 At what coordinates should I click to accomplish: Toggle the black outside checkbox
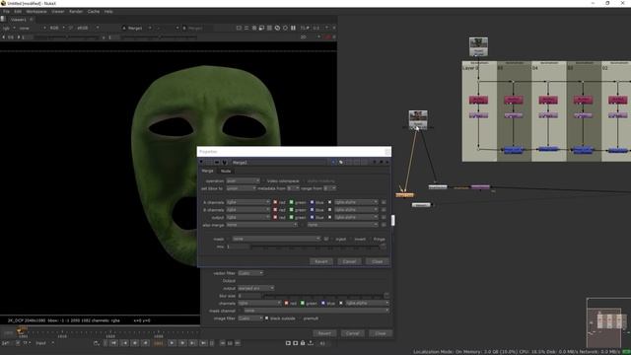point(267,319)
